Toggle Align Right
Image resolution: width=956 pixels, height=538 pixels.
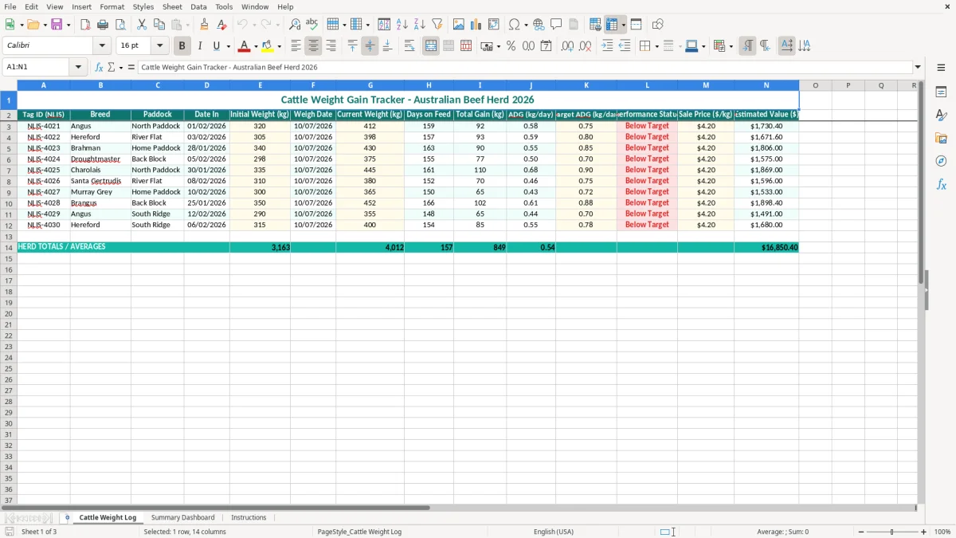point(331,46)
